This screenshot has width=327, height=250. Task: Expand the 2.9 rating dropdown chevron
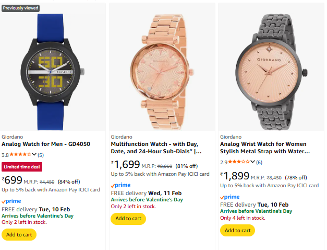(253, 162)
